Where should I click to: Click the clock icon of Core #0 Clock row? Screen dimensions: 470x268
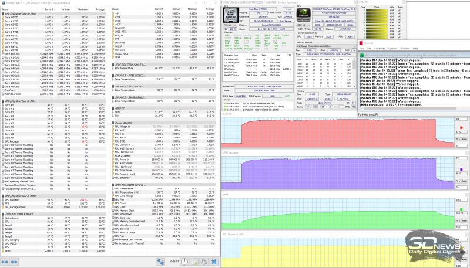[x=3, y=54]
